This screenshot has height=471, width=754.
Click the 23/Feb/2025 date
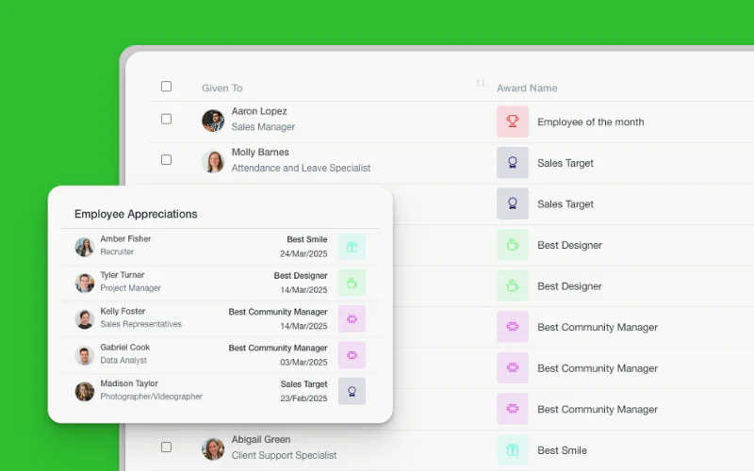coord(303,398)
